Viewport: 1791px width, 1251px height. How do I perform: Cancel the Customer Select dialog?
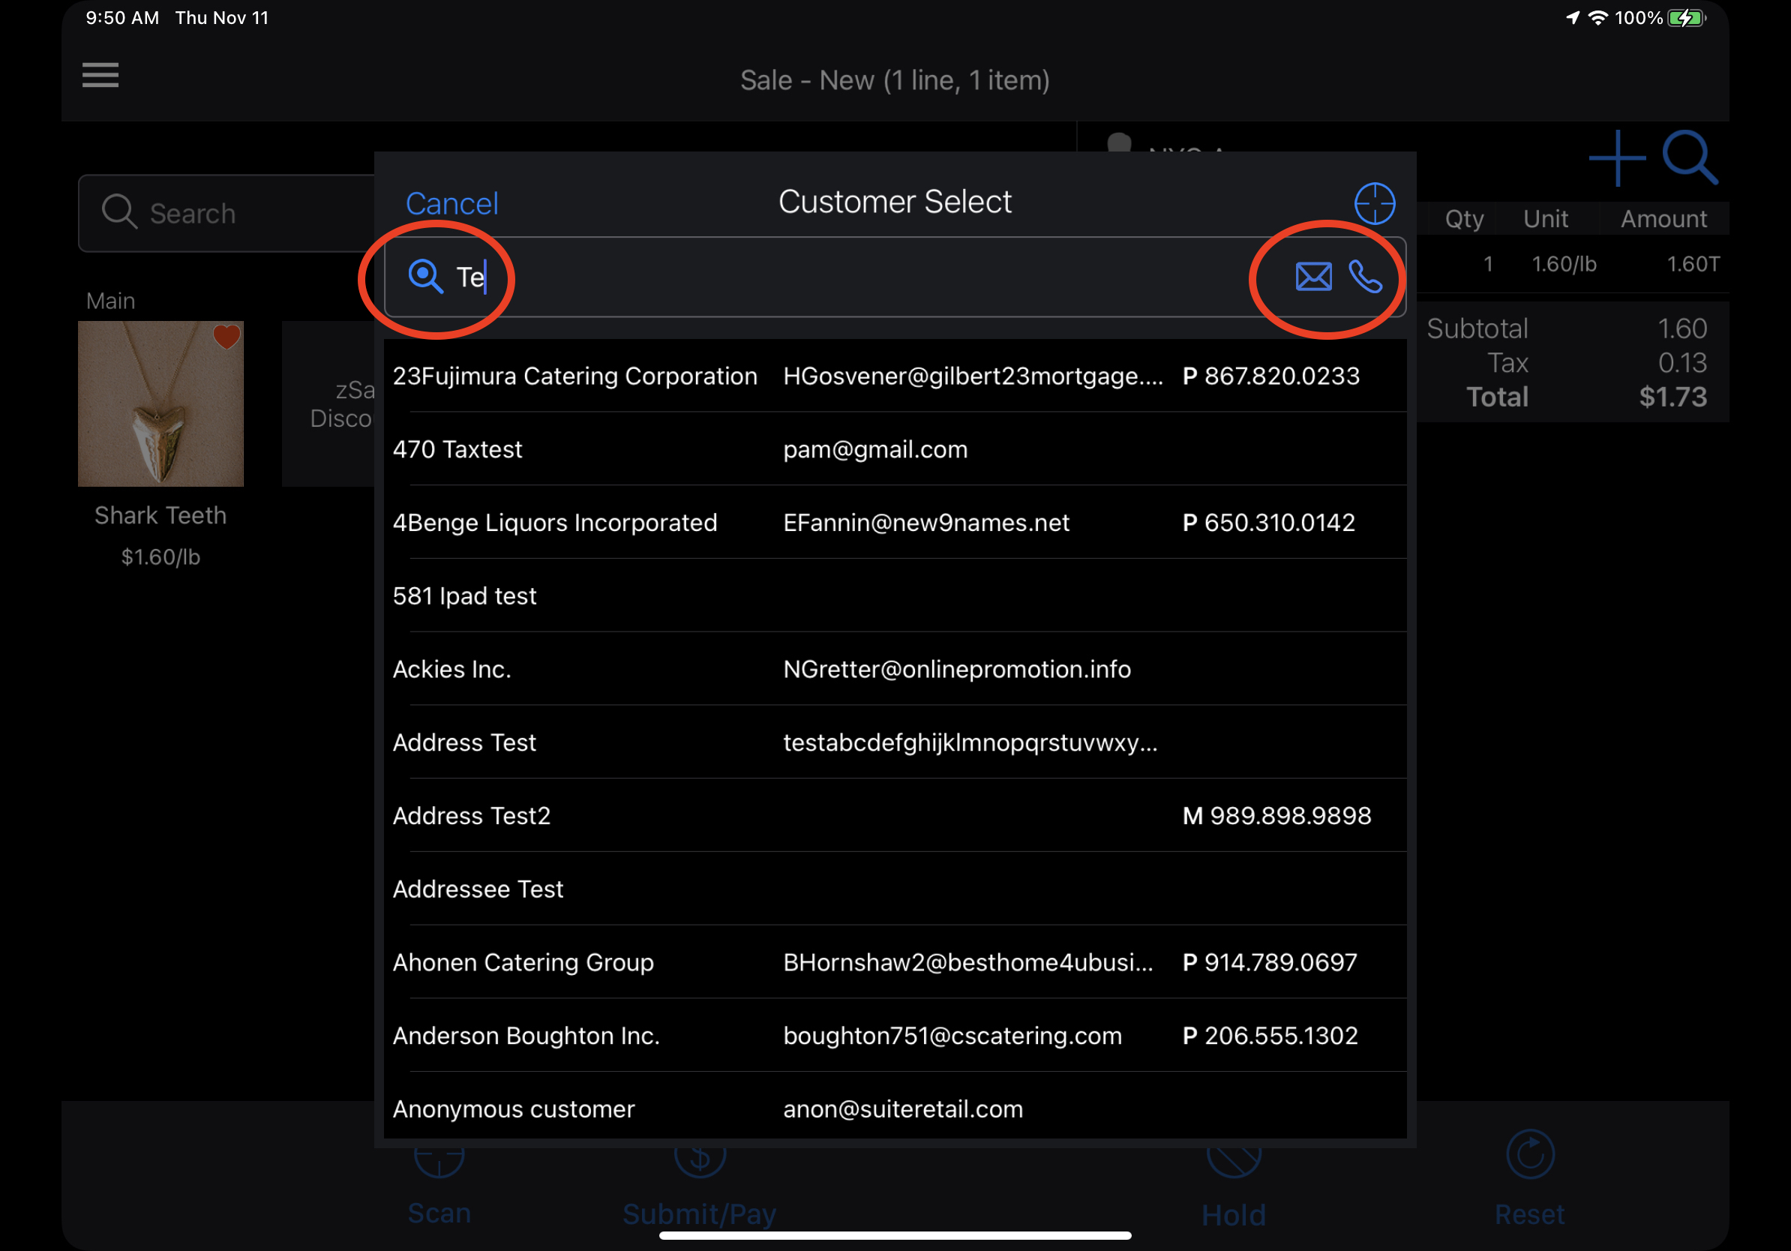click(x=451, y=203)
